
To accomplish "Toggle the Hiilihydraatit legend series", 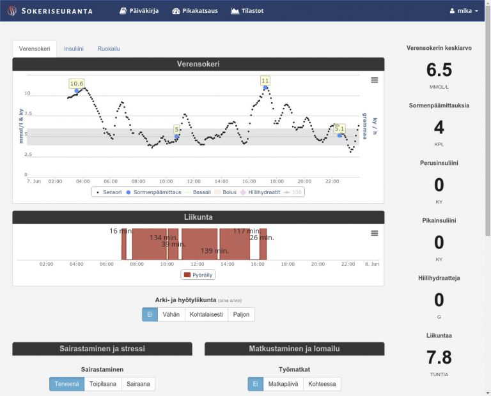I will tap(260, 192).
